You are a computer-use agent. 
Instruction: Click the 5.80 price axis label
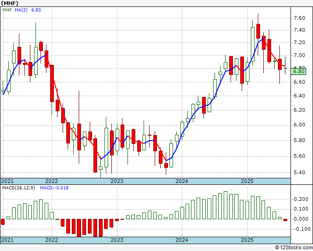click(x=299, y=140)
